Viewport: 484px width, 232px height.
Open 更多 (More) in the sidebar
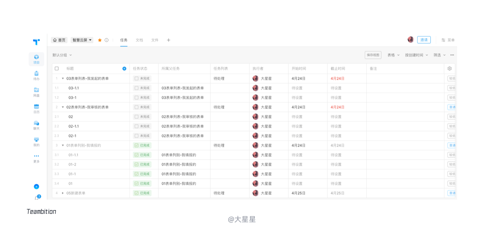tap(36, 158)
